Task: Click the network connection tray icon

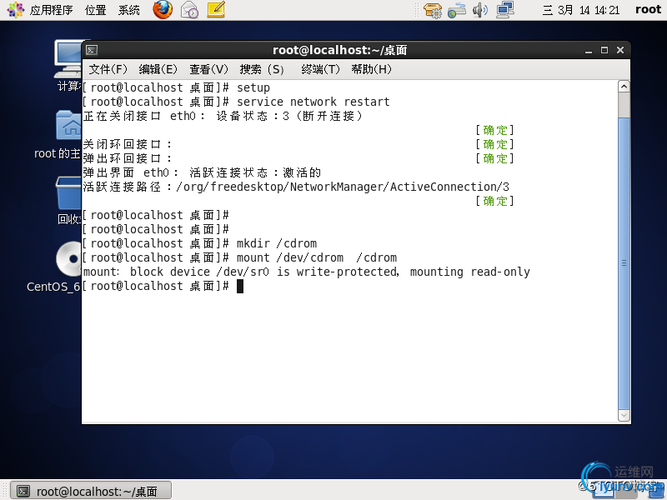Action: pyautogui.click(x=505, y=10)
